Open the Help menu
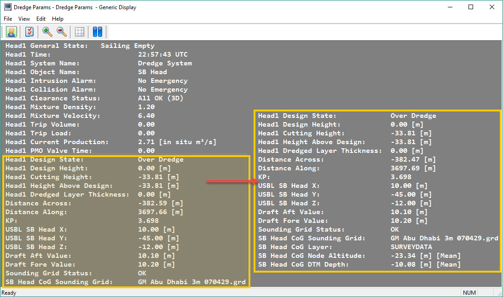503x297 pixels. coord(58,19)
